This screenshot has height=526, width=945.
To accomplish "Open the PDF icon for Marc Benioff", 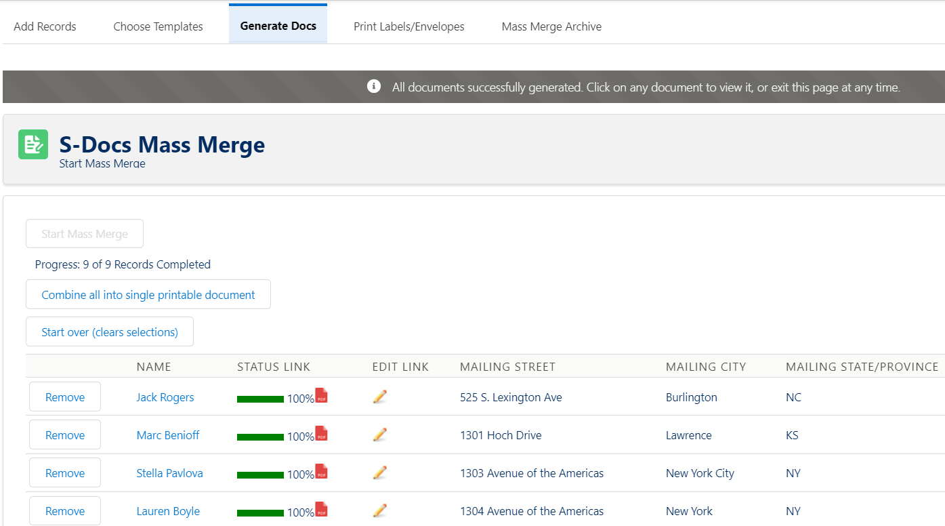I will pyautogui.click(x=321, y=433).
